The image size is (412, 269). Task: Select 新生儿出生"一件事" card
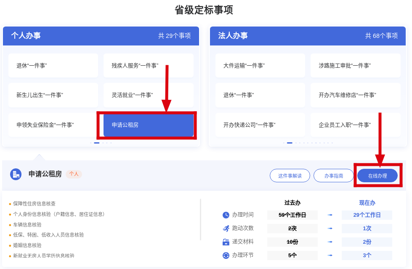(53, 95)
